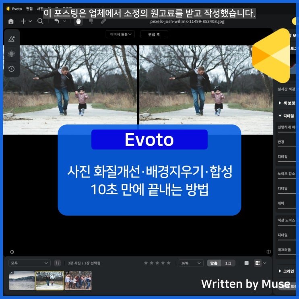Adjust the 대비 slider track
299x299 pixels.
click(x=287, y=208)
